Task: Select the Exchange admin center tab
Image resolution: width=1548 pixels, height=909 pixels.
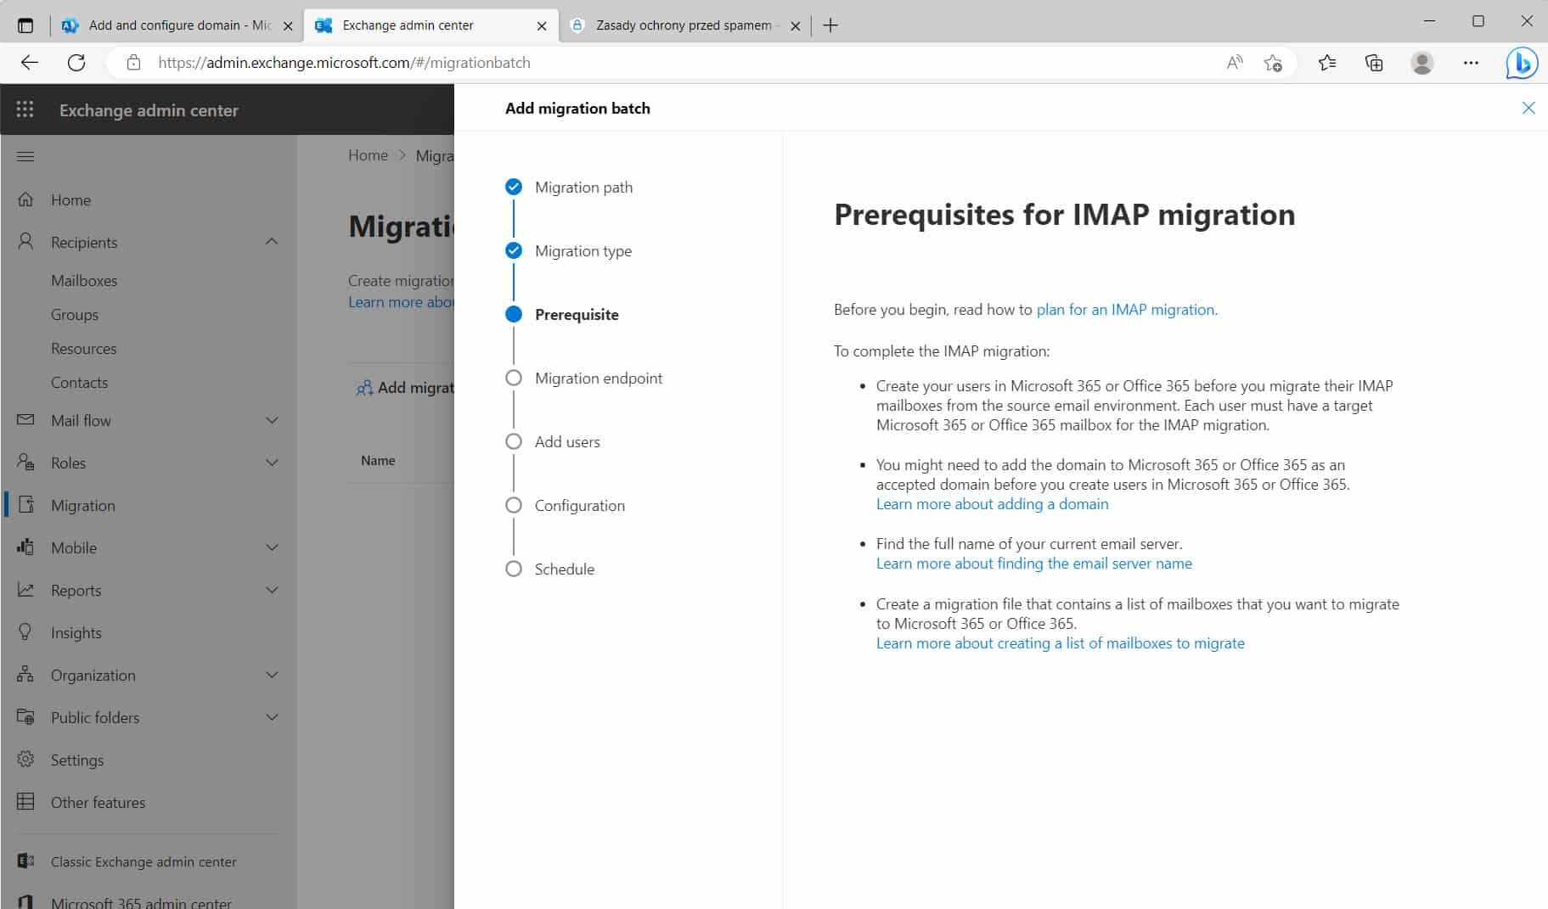Action: [x=431, y=25]
